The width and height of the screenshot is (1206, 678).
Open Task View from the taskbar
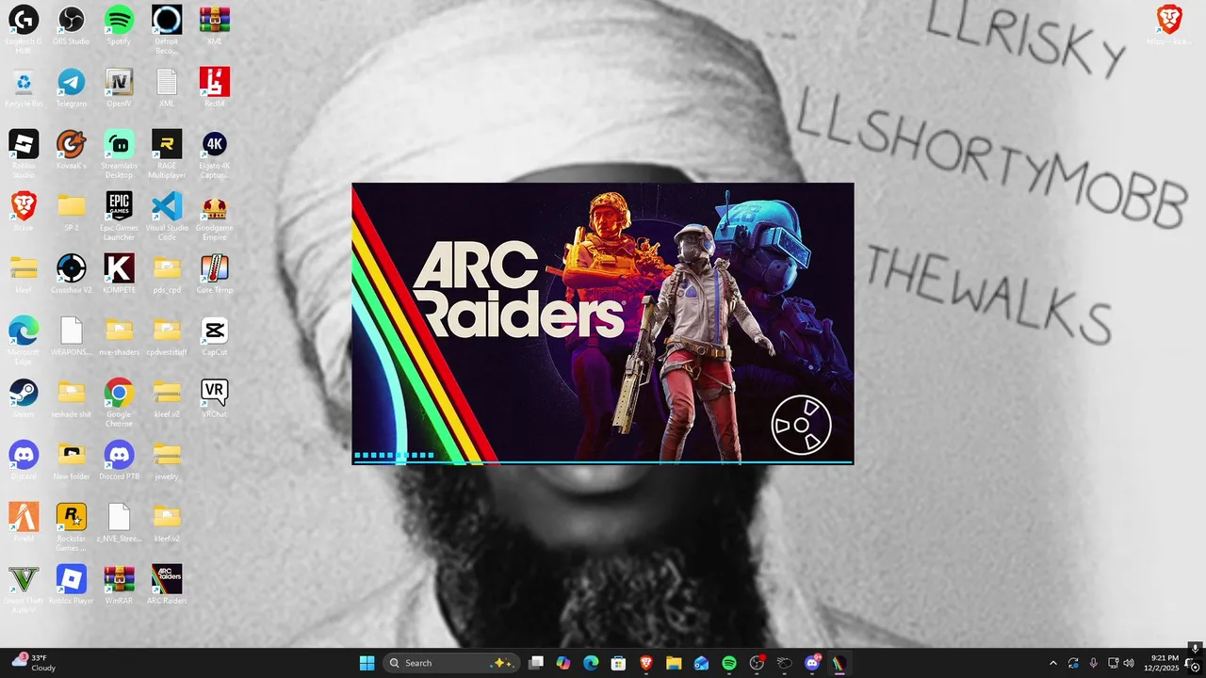pos(536,663)
